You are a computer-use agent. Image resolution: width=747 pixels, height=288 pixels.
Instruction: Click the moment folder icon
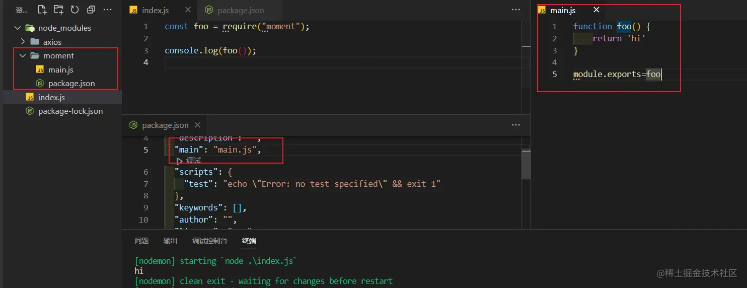click(x=35, y=56)
